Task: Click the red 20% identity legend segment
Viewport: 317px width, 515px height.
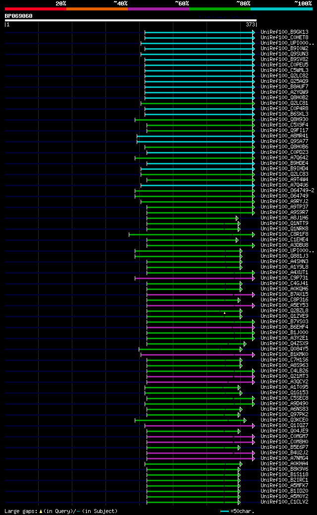Action: 36,9
